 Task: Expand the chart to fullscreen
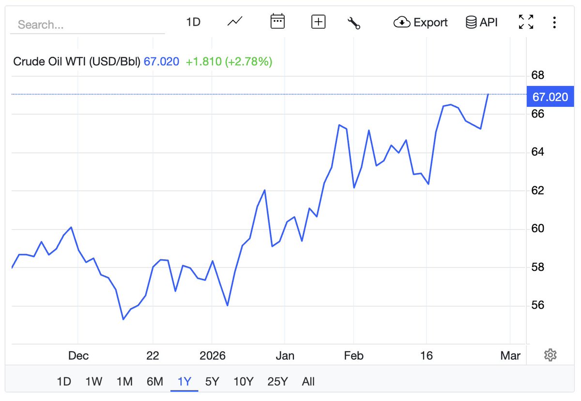click(526, 22)
